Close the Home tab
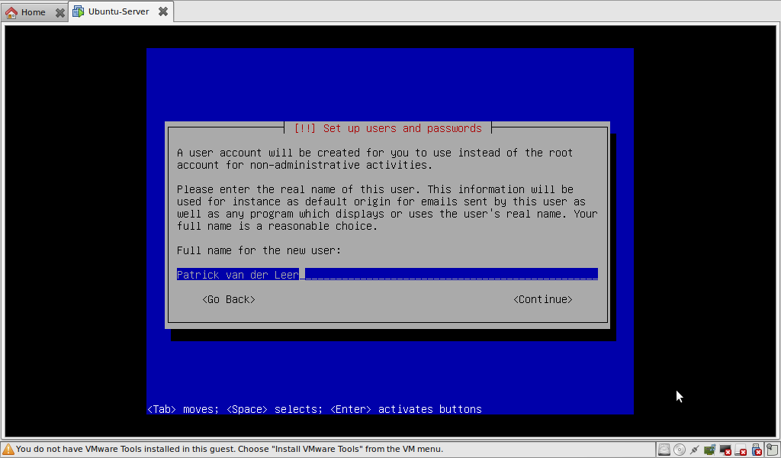This screenshot has height=458, width=781. pyautogui.click(x=59, y=12)
